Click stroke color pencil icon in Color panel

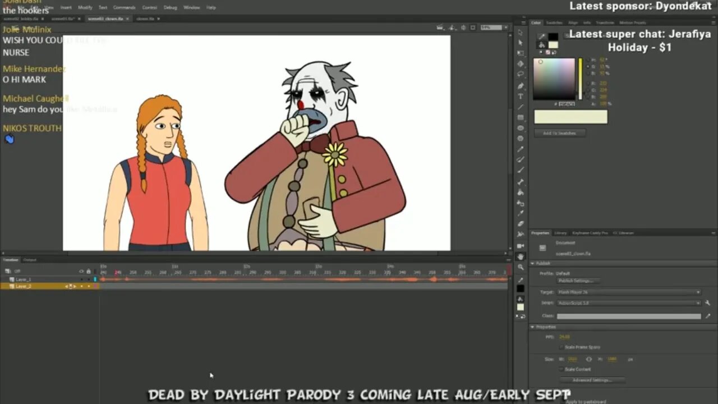pos(541,37)
